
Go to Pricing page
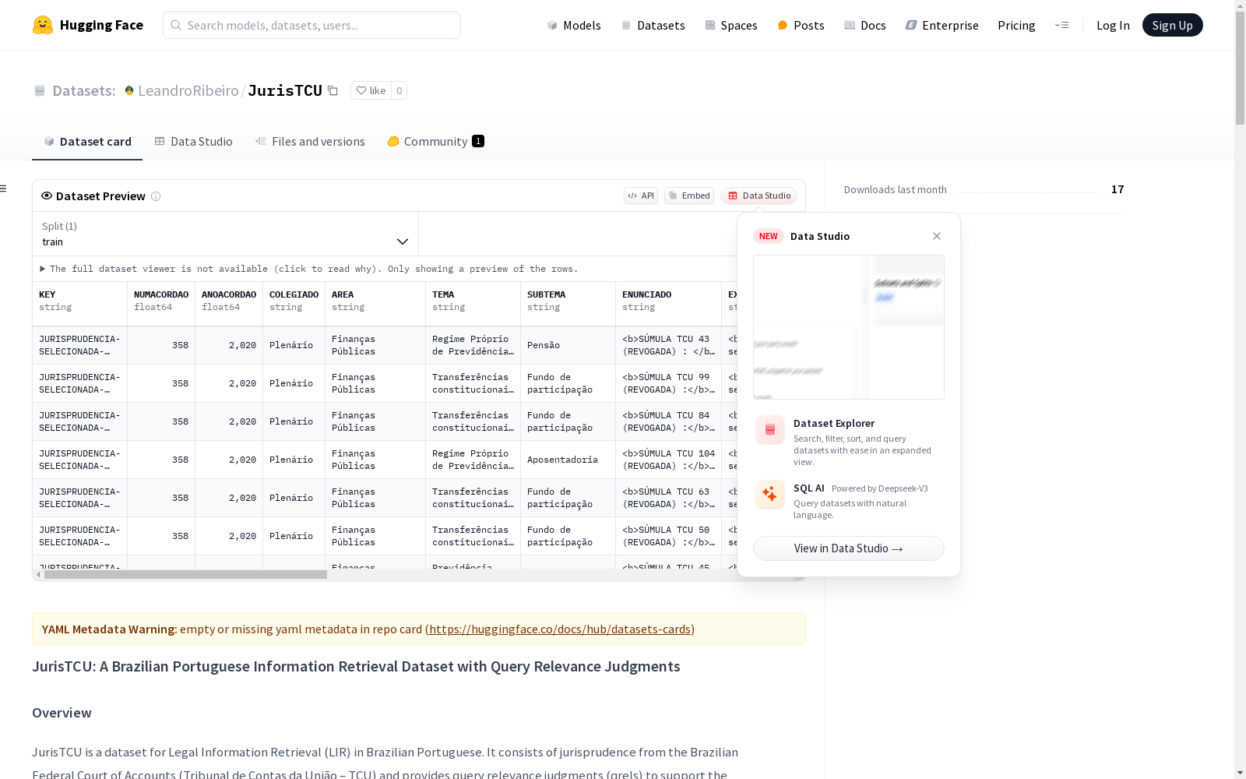(x=1016, y=25)
